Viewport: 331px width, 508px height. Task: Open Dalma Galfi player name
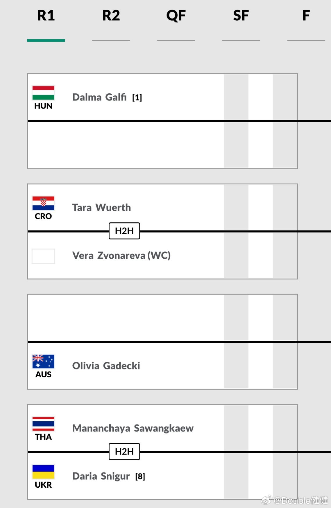click(99, 97)
